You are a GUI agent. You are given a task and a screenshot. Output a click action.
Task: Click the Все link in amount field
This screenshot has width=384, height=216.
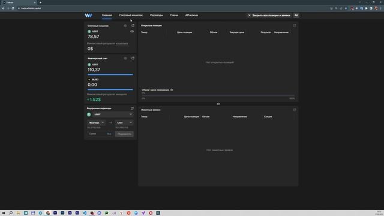click(x=109, y=134)
